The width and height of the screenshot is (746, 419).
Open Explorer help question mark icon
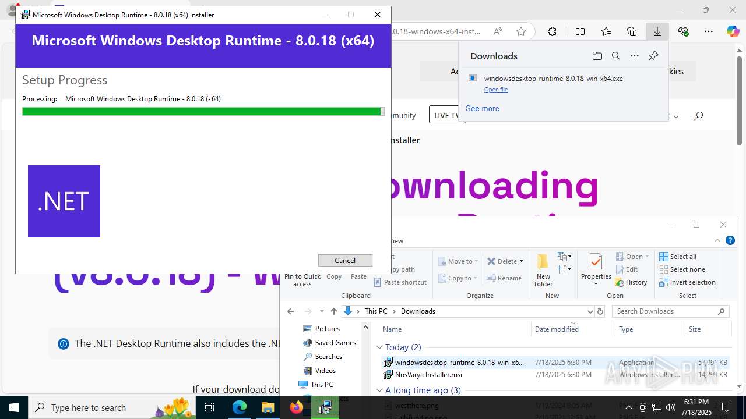730,240
